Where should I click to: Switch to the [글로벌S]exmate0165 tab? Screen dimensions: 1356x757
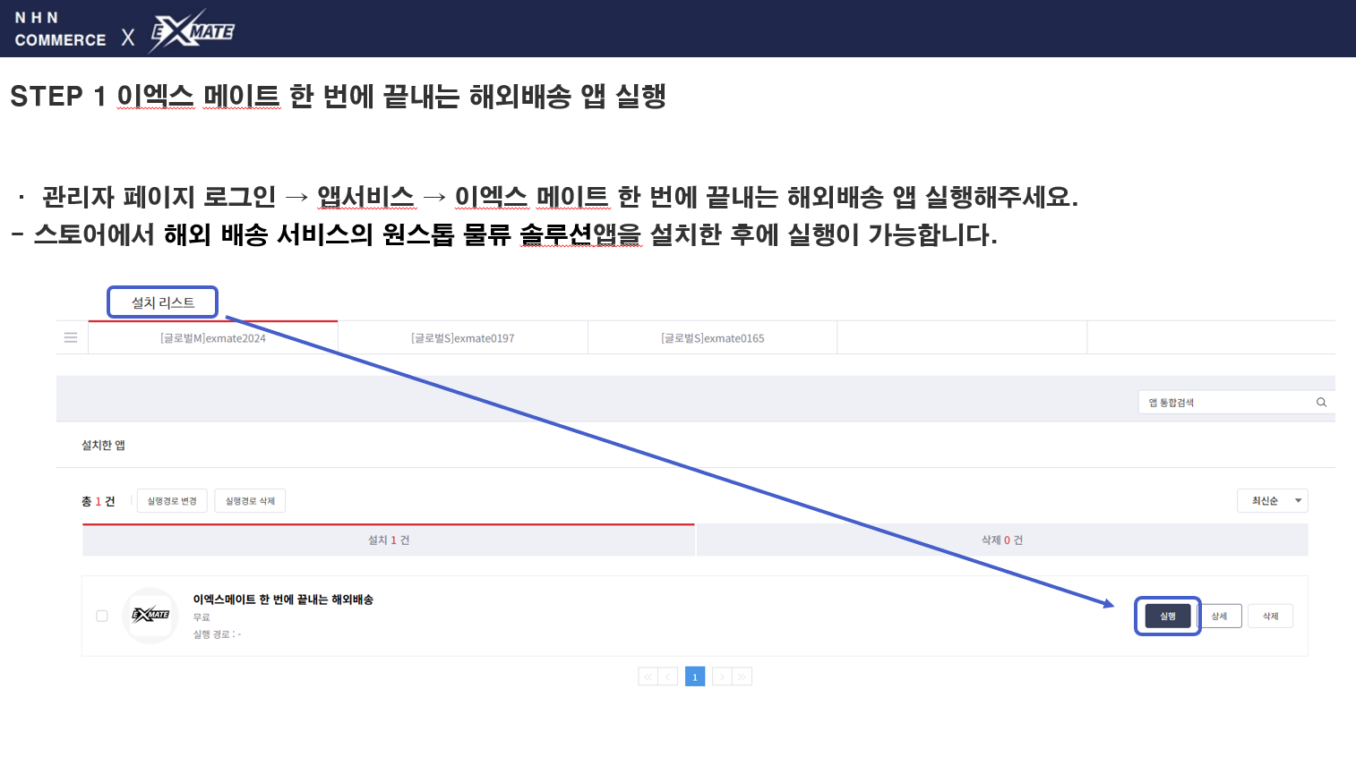pyautogui.click(x=713, y=338)
